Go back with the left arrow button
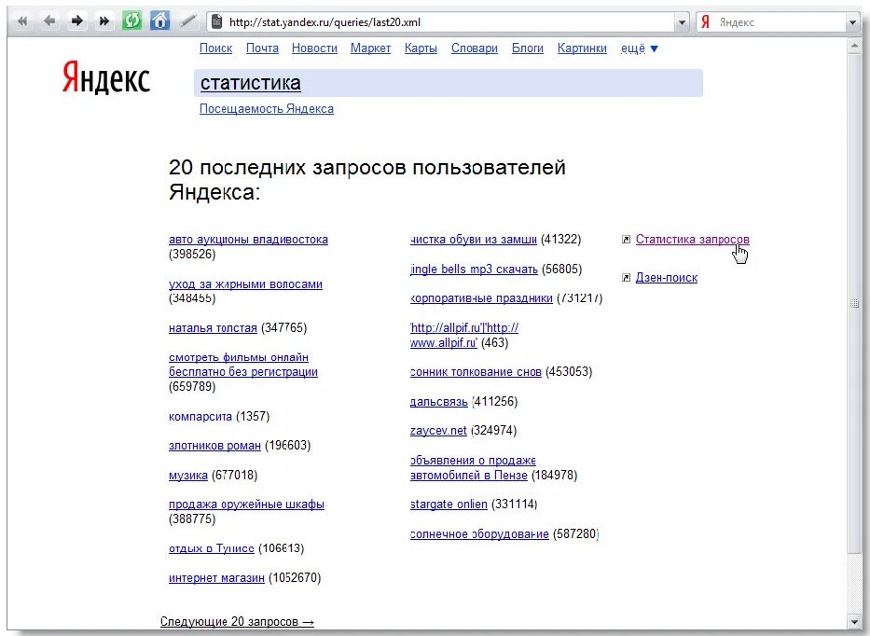The width and height of the screenshot is (870, 636). point(49,21)
